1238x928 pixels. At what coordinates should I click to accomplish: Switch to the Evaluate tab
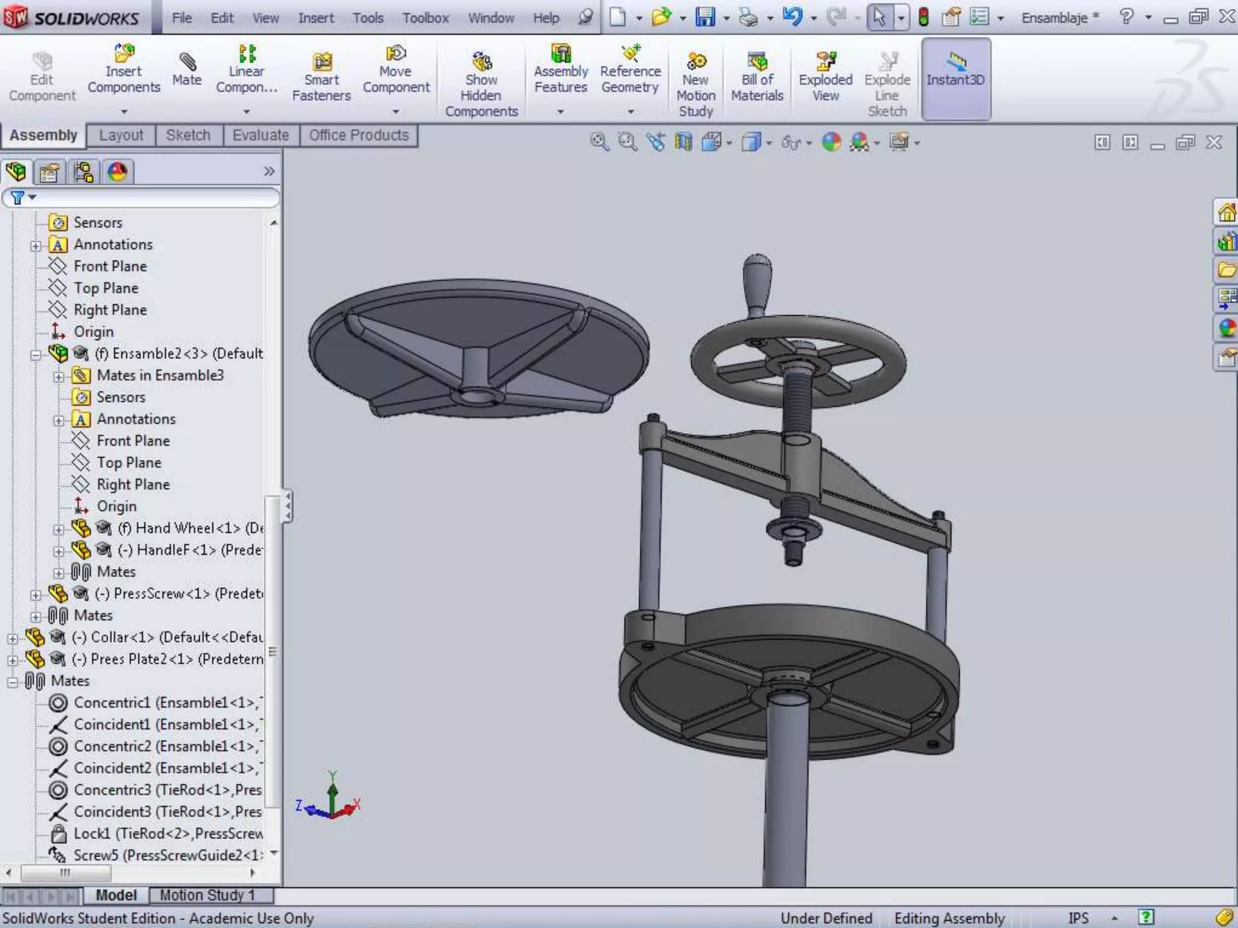click(x=261, y=135)
